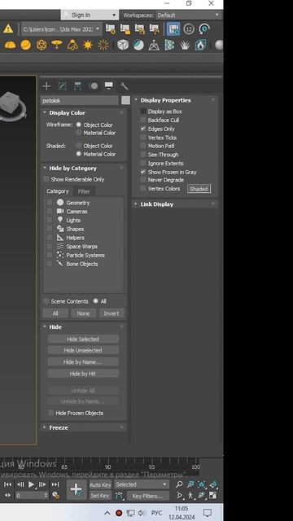
Task: Step to the next frame
Action: coord(42,484)
